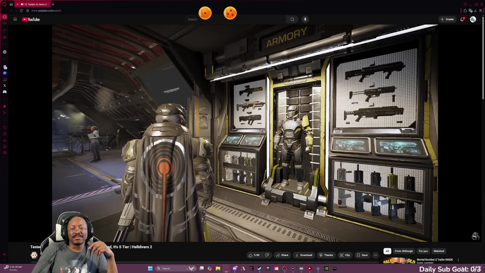Click the Thanks button
Image resolution: width=485 pixels, height=273 pixels.
pos(326,255)
